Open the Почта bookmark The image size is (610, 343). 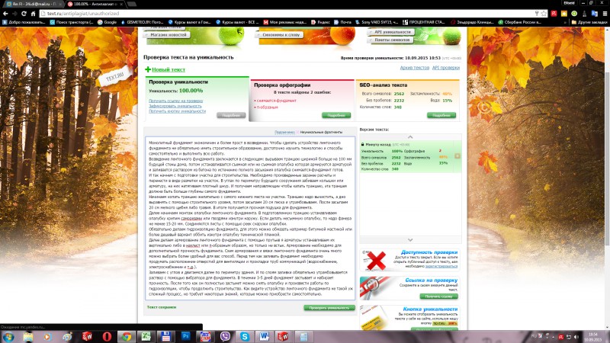342,22
